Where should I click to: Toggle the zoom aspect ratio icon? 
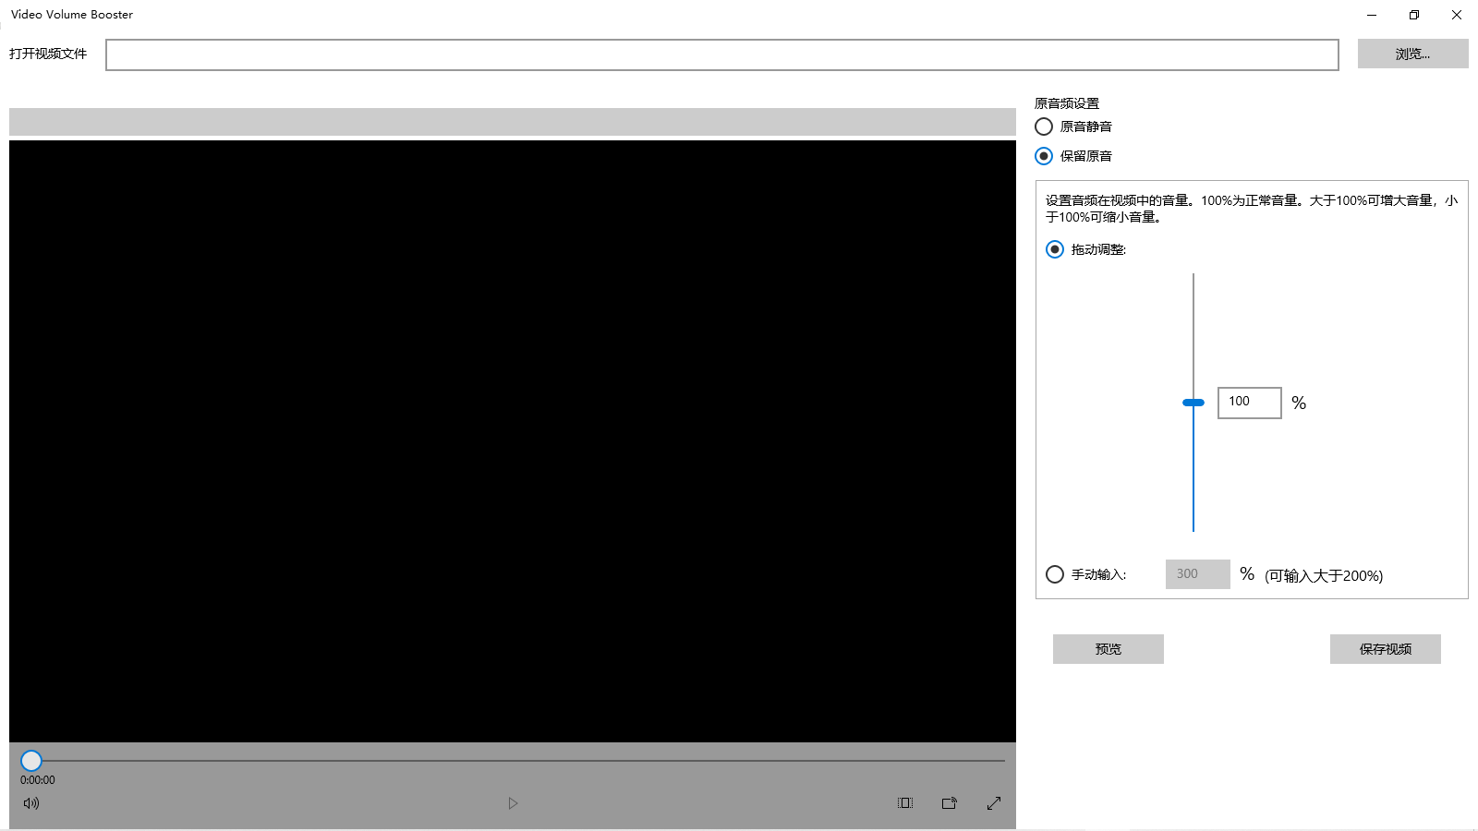point(905,803)
